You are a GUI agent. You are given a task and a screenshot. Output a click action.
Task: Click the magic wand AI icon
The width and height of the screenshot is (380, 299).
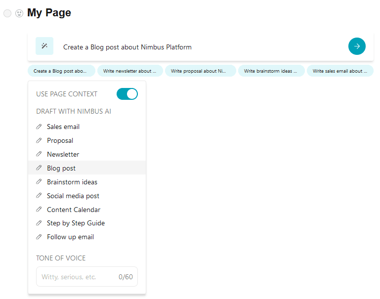click(44, 46)
